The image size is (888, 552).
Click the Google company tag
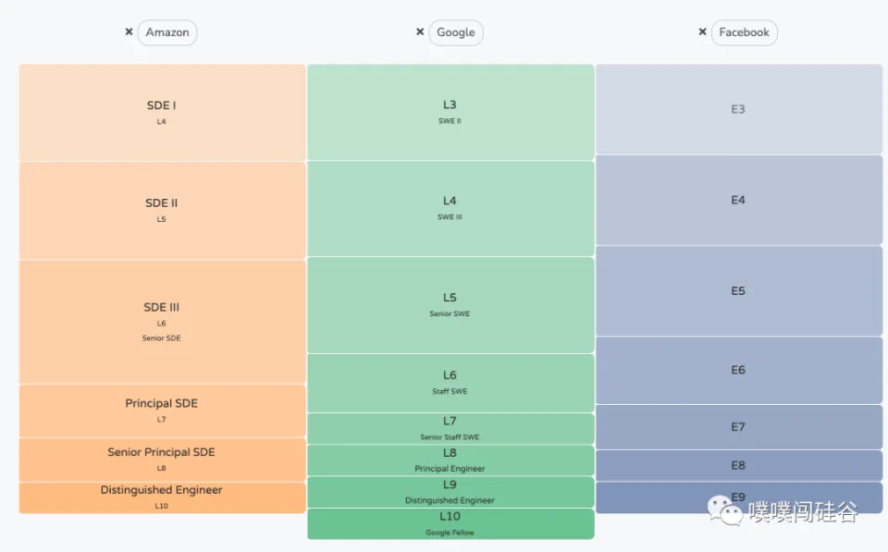click(x=456, y=32)
